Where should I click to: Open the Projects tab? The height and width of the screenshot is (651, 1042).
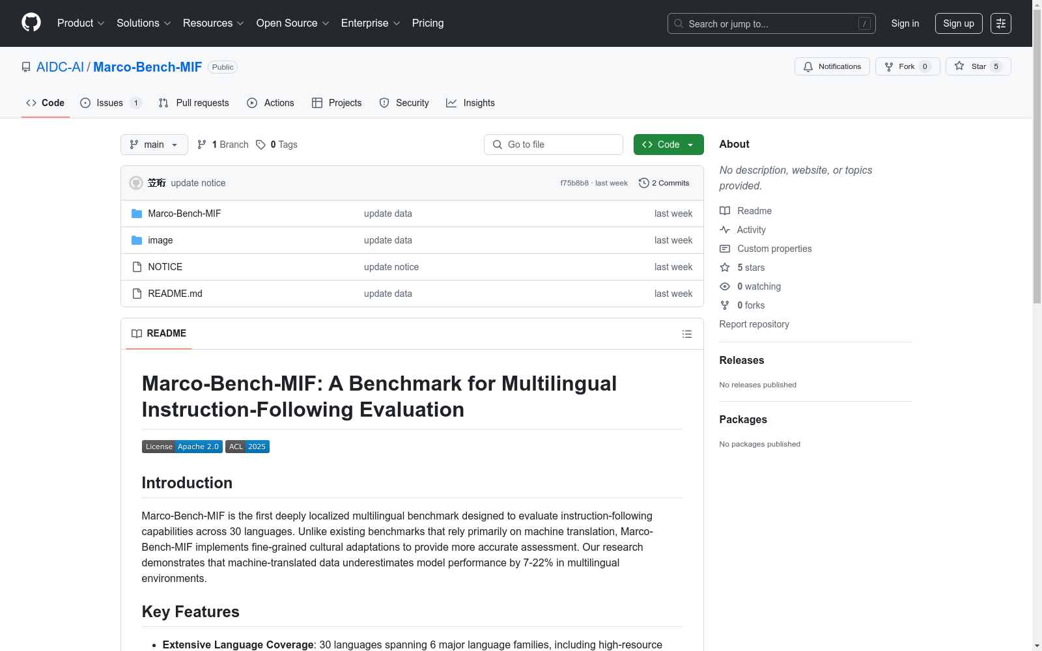click(x=337, y=103)
